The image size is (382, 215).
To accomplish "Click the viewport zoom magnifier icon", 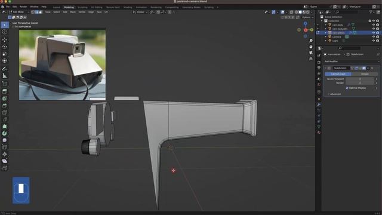I will pos(311,41).
